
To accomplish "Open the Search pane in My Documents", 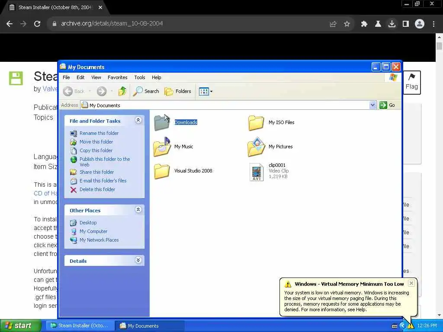I will point(146,91).
